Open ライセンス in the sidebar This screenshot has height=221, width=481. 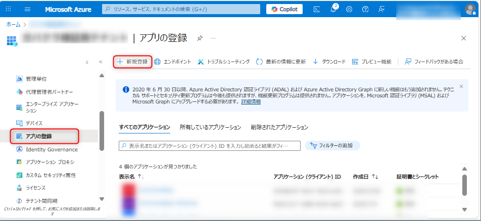point(30,188)
